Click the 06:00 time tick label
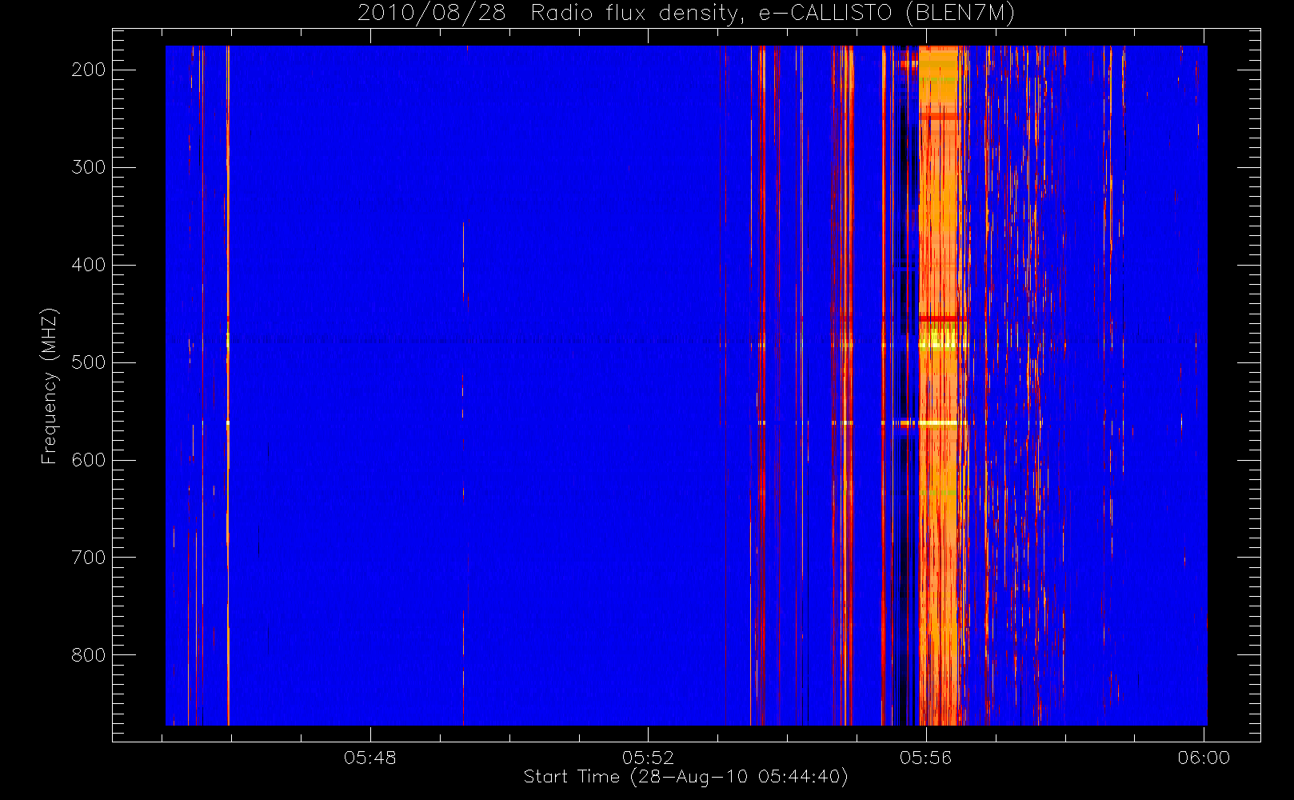This screenshot has width=1294, height=800. coord(1204,758)
